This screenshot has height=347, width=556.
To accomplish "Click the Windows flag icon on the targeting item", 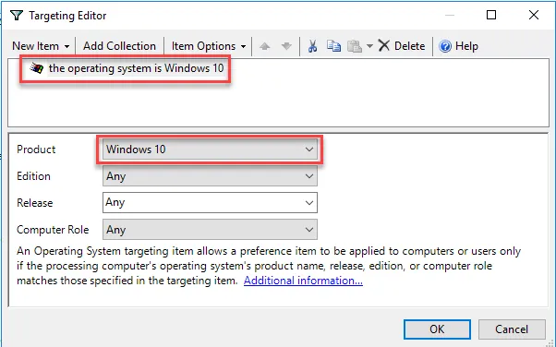I will [36, 67].
